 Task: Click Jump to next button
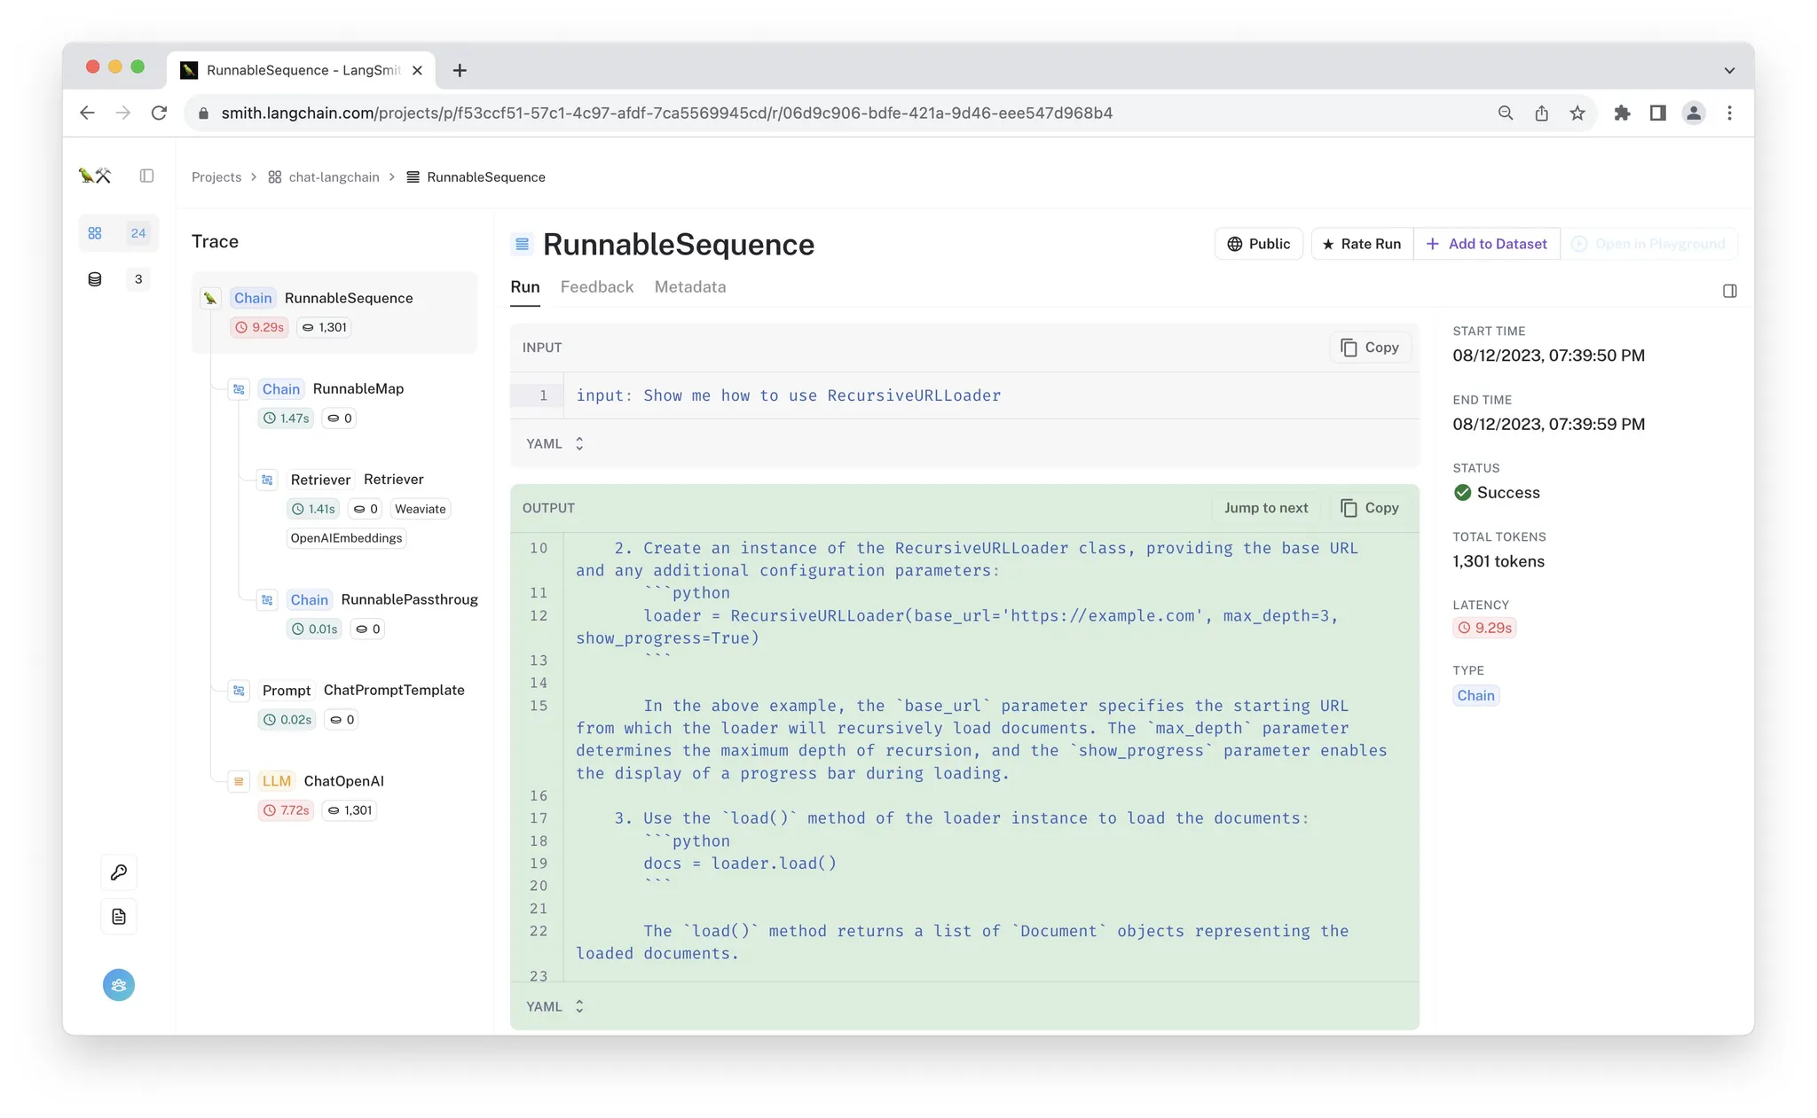tap(1266, 508)
